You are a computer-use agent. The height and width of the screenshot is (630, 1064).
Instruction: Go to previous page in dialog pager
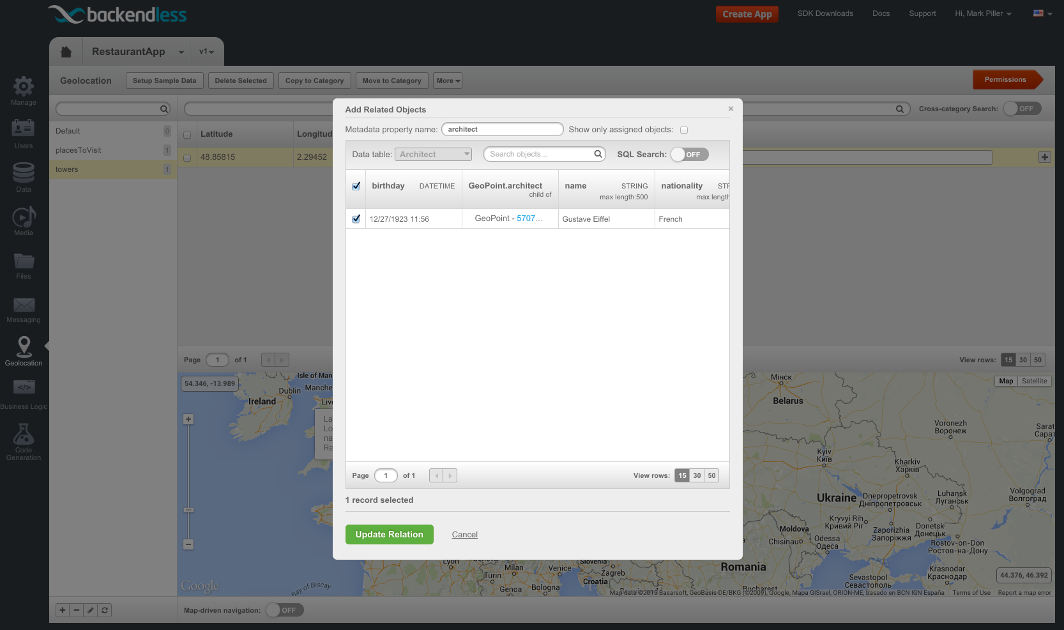coord(436,475)
